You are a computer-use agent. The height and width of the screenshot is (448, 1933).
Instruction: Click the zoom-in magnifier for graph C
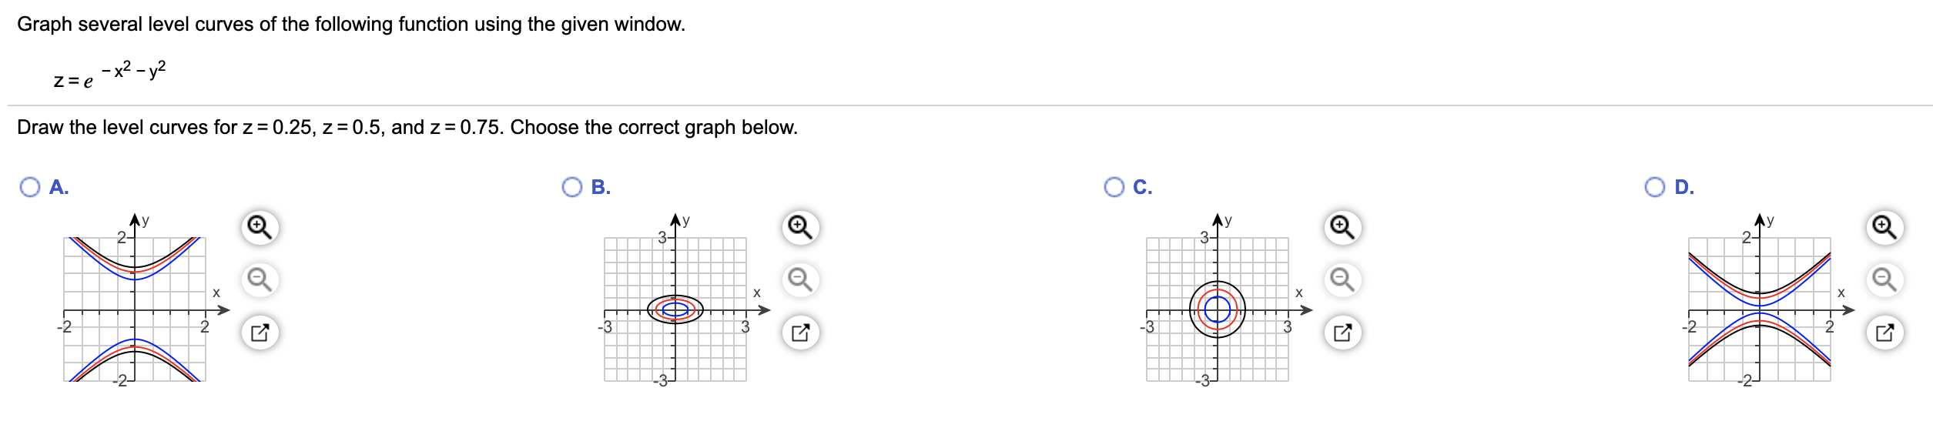tap(1342, 227)
